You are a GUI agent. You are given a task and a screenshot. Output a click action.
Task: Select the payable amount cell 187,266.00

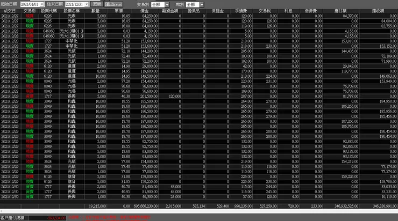click(x=341, y=121)
